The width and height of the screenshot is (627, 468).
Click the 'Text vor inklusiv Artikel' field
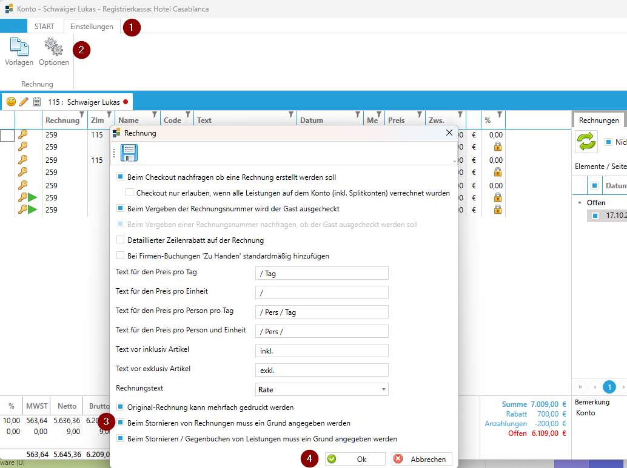322,351
